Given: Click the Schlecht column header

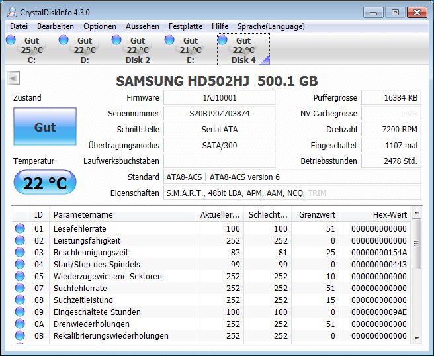Looking at the screenshot, I should point(268,215).
